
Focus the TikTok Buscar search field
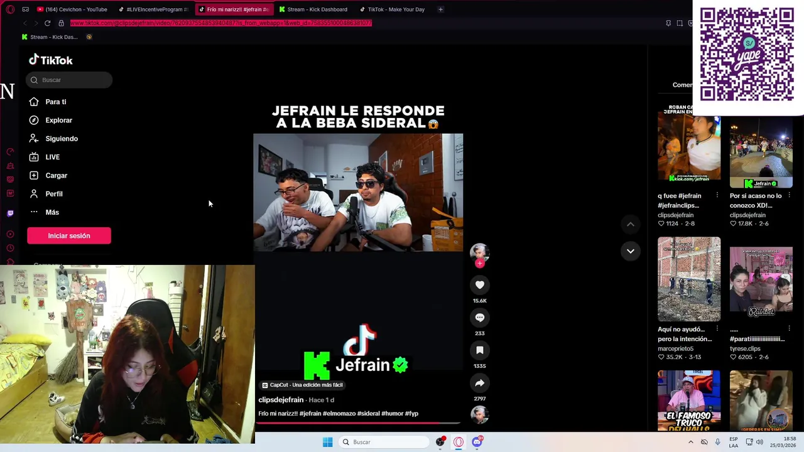pyautogui.click(x=69, y=80)
